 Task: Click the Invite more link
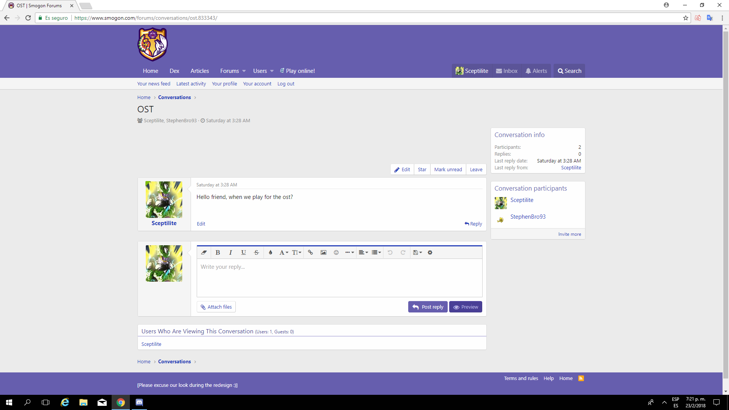tap(569, 234)
